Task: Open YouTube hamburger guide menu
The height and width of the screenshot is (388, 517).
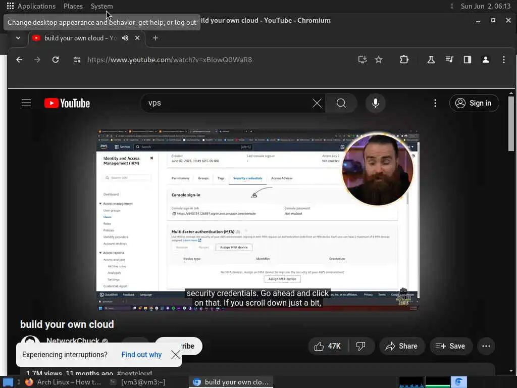Action: click(26, 103)
